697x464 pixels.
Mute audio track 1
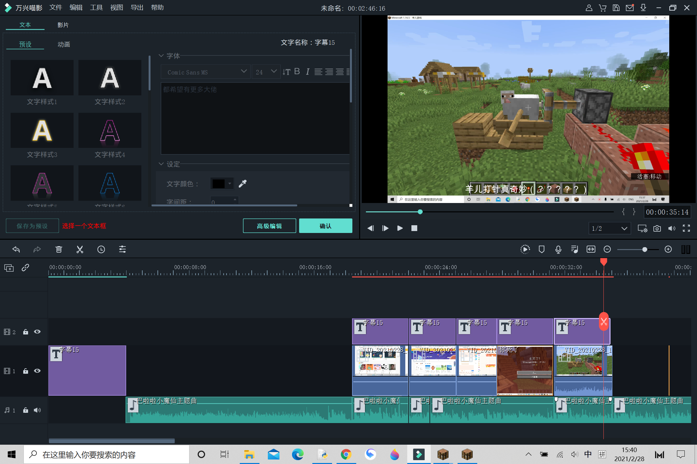coord(37,410)
